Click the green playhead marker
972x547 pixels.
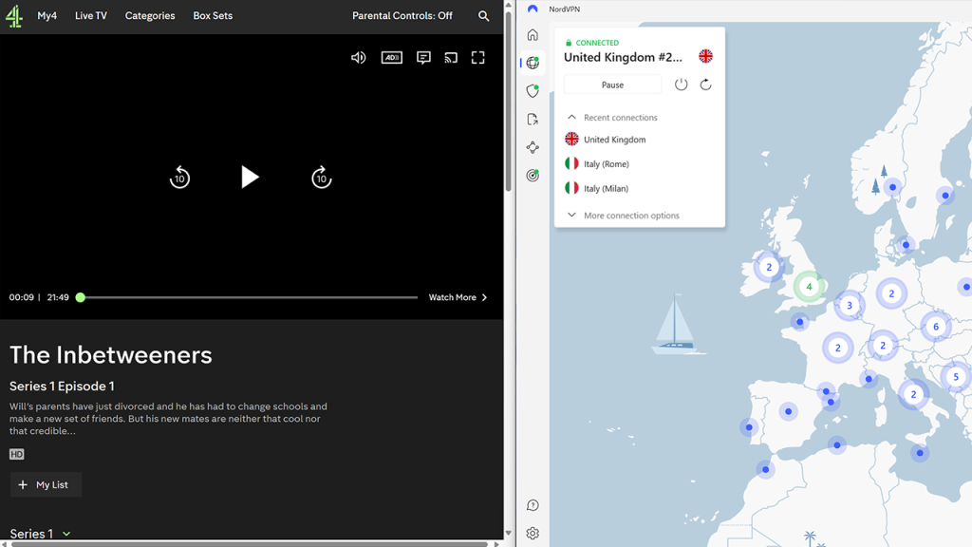81,297
